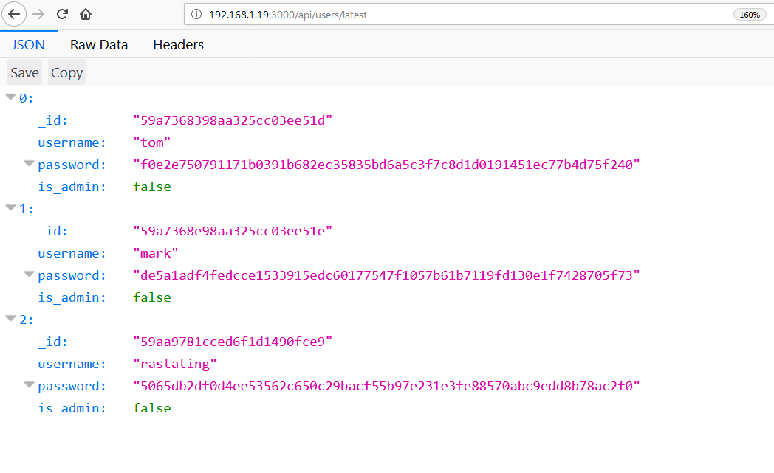This screenshot has width=774, height=473.
Task: Click the browser back arrow button
Action: [16, 14]
